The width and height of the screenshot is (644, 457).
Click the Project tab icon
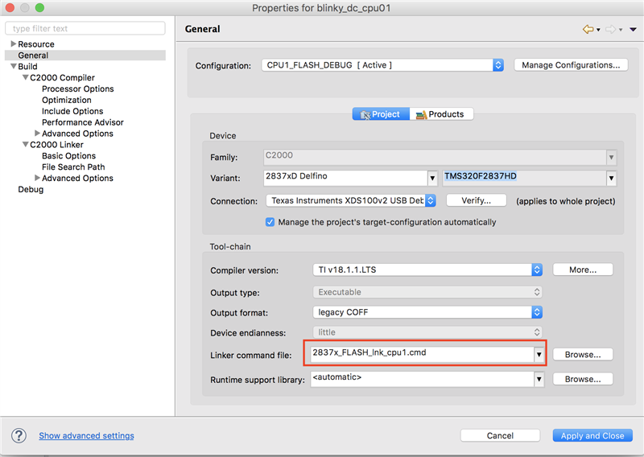click(x=365, y=114)
